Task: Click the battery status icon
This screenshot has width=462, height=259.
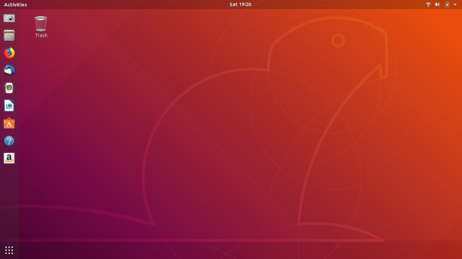Action: click(x=447, y=5)
